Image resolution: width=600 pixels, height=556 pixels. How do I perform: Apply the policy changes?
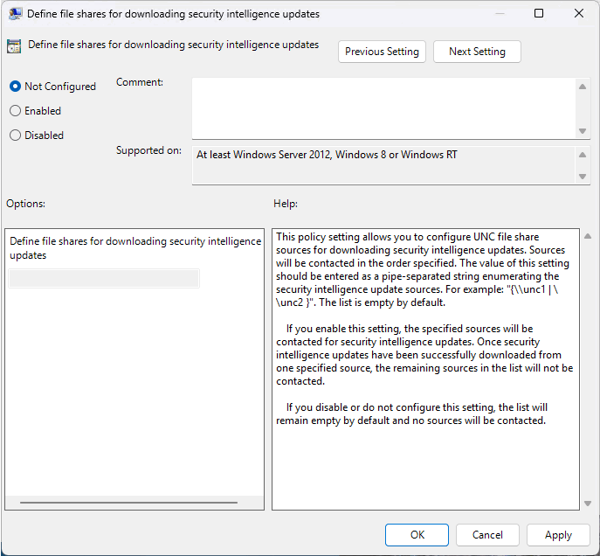coord(558,535)
